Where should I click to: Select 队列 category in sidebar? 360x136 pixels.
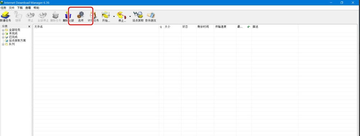coord(12,44)
